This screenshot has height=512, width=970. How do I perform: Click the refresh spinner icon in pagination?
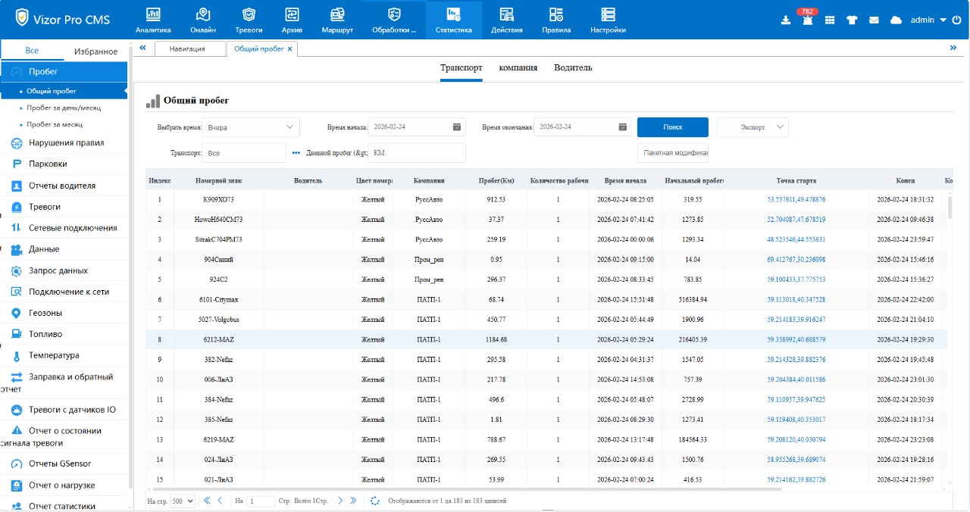coord(374,501)
